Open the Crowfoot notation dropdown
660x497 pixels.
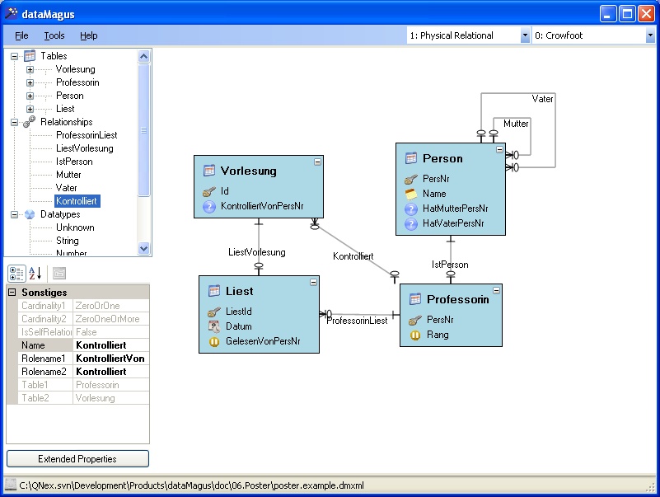point(650,35)
